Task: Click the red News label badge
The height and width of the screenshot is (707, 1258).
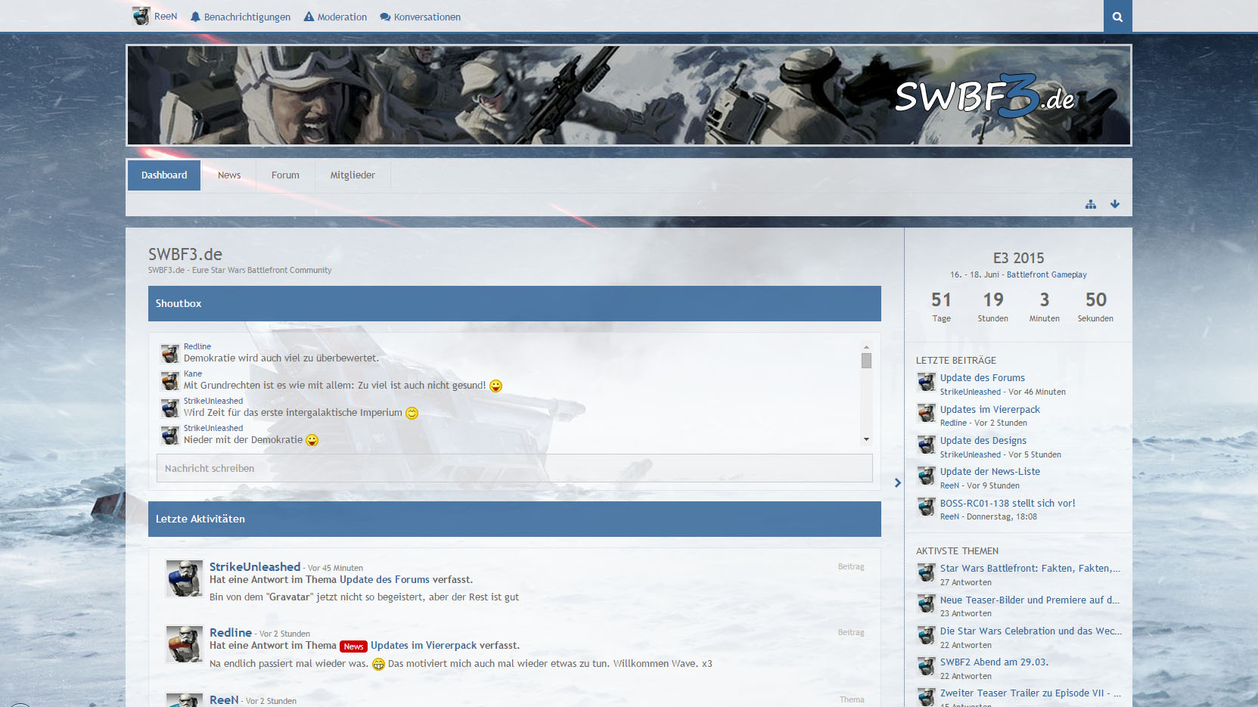Action: point(353,646)
